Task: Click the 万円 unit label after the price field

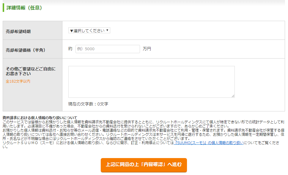Action: (x=147, y=49)
